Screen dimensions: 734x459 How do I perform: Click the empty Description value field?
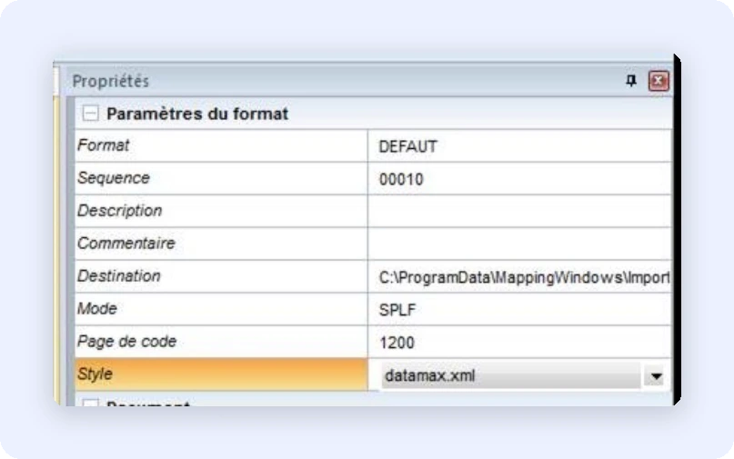coord(519,212)
